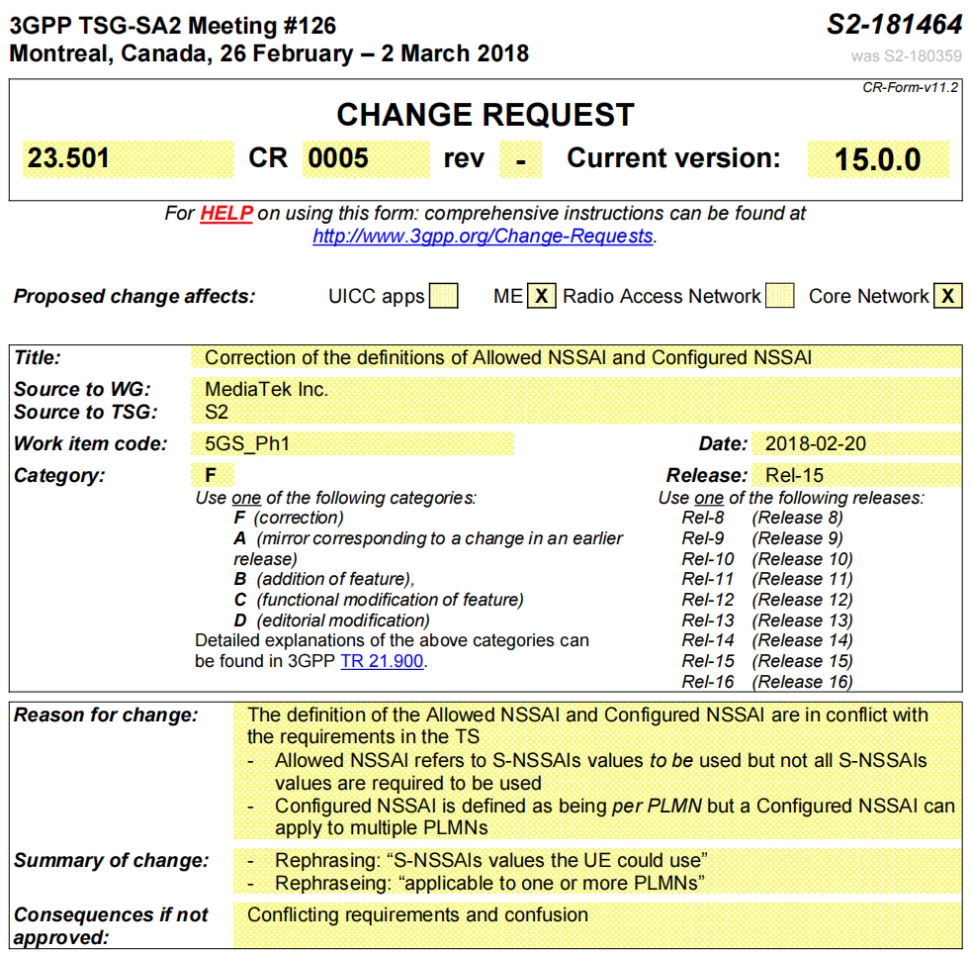Follow the Change-Requests website link

(x=484, y=237)
